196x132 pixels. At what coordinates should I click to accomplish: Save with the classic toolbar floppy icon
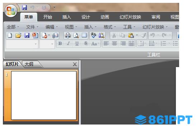tap(27, 35)
